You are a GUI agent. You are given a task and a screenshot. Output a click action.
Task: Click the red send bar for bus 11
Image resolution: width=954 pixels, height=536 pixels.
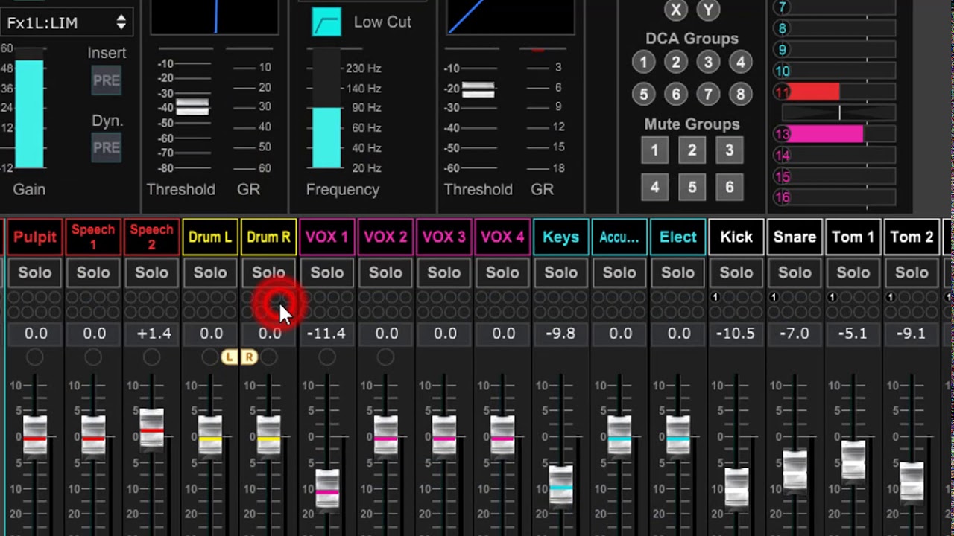[x=814, y=92]
